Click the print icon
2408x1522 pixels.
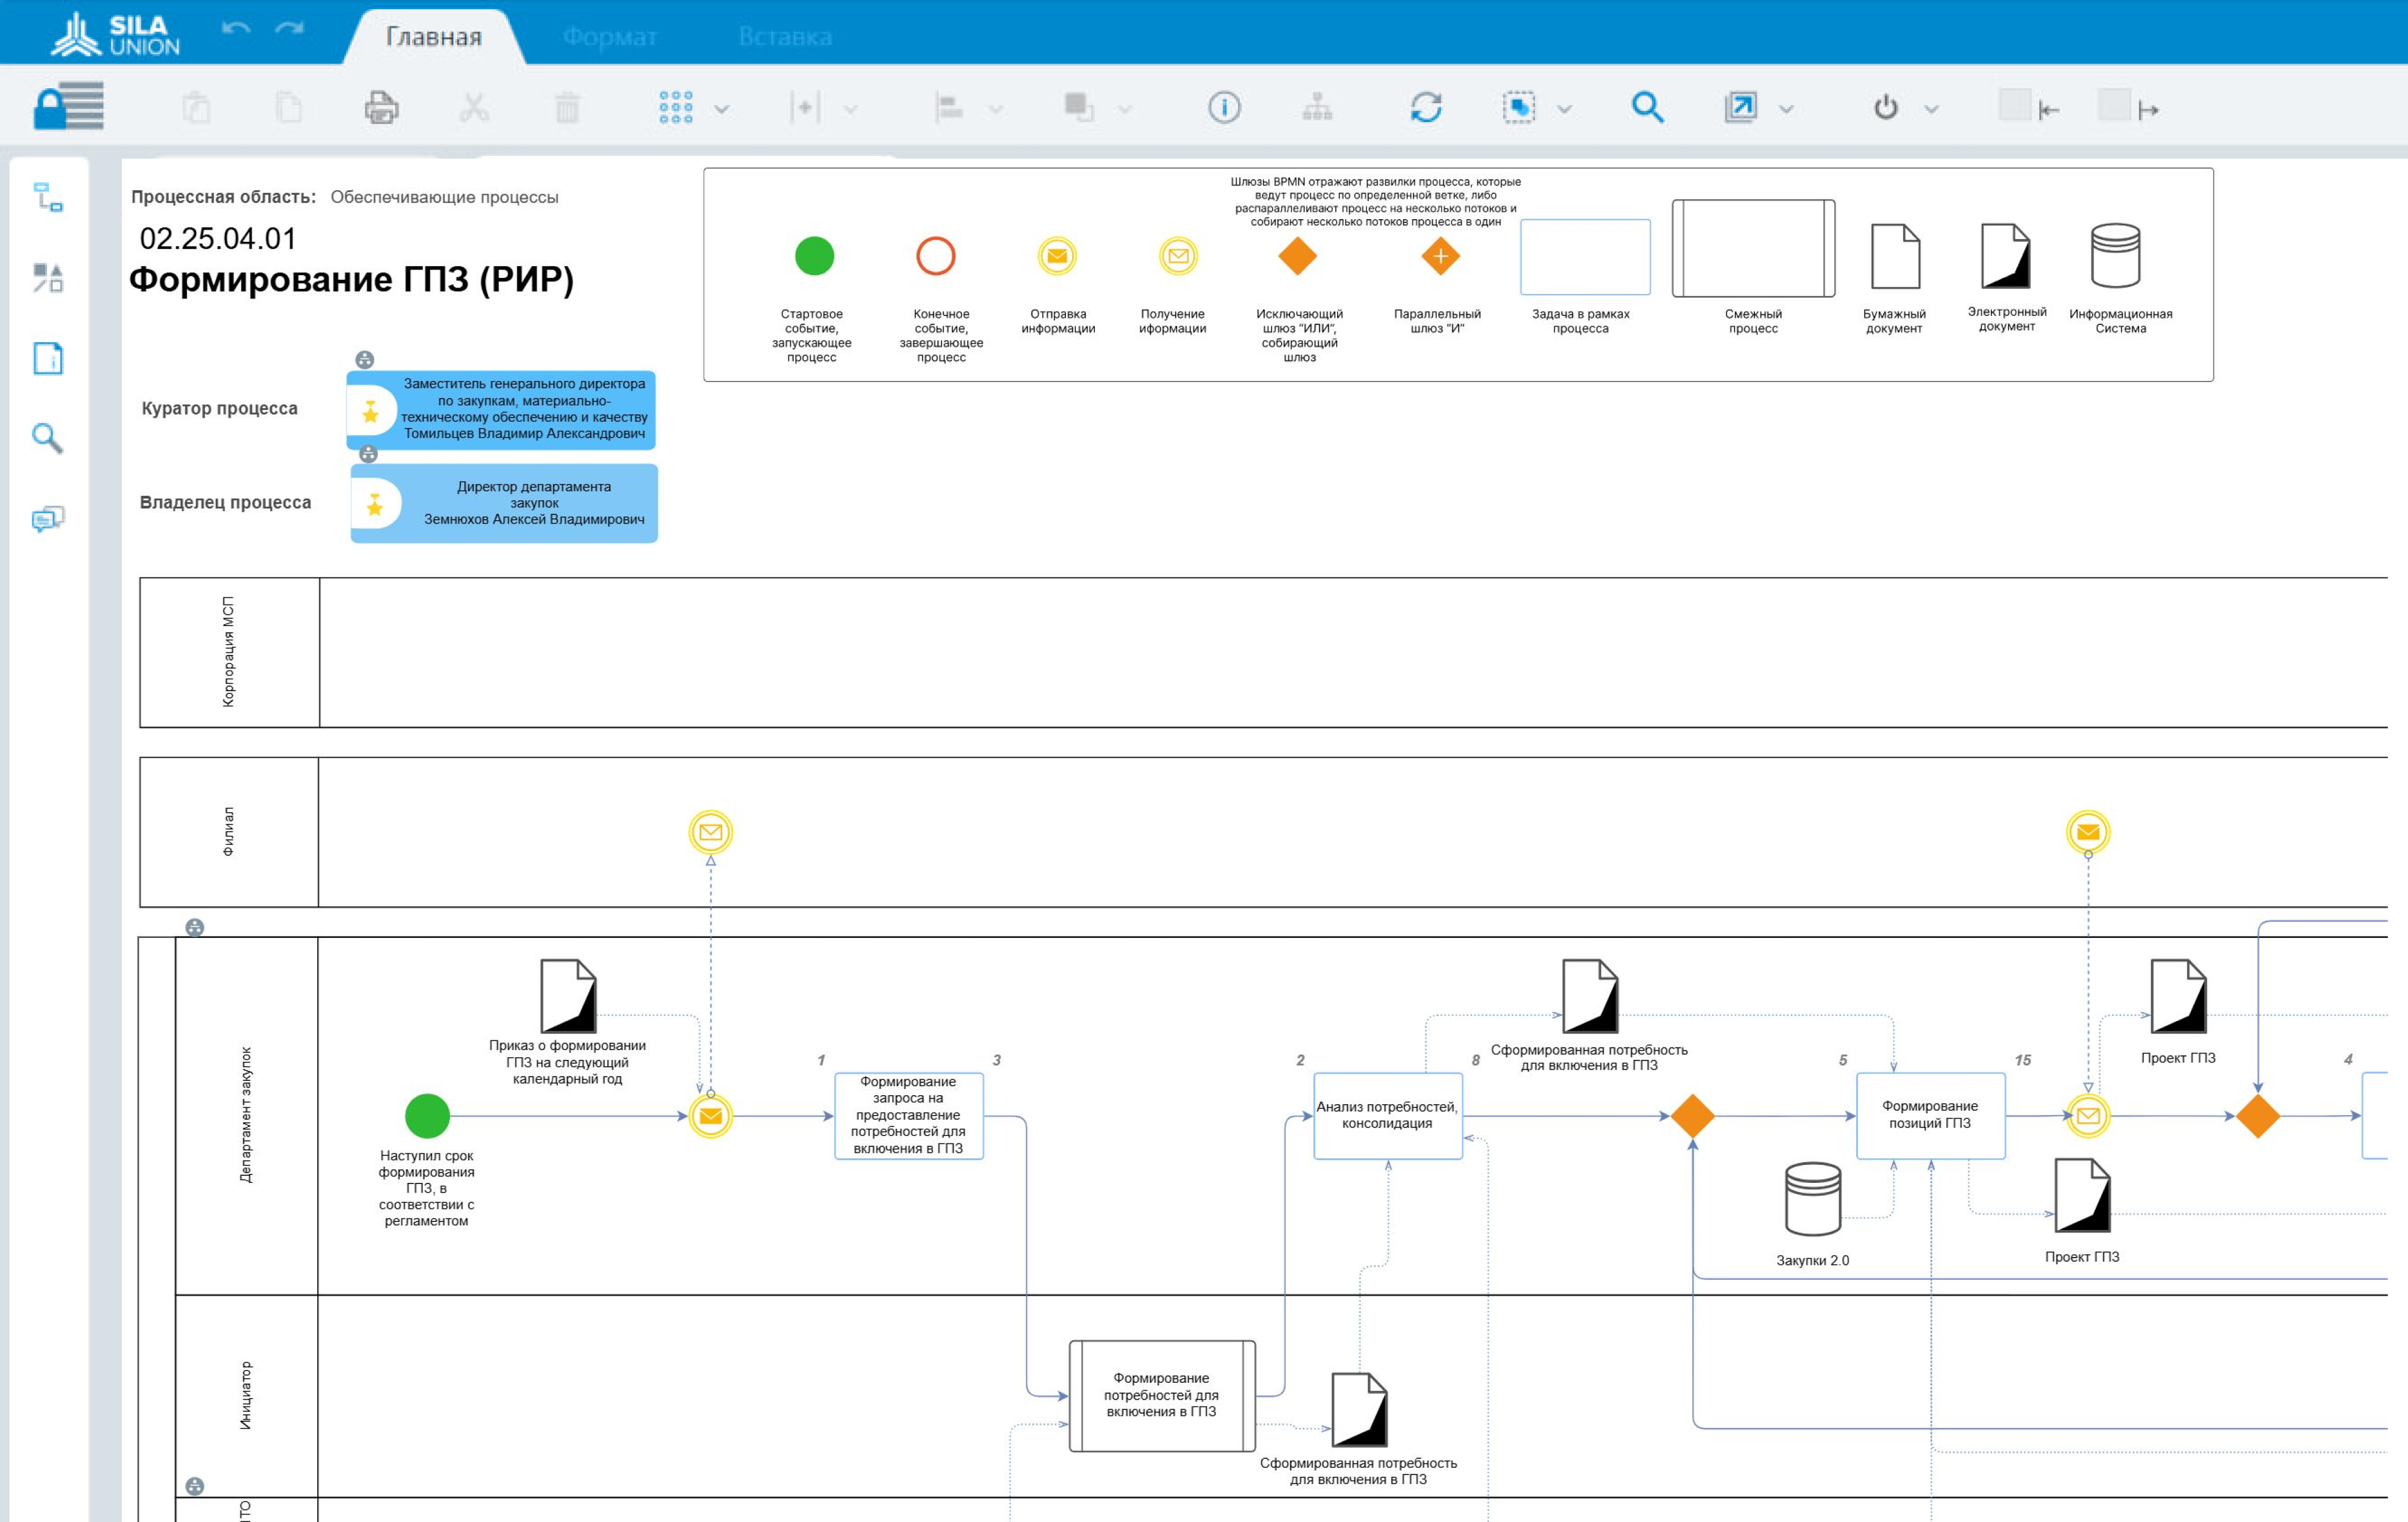[x=381, y=107]
